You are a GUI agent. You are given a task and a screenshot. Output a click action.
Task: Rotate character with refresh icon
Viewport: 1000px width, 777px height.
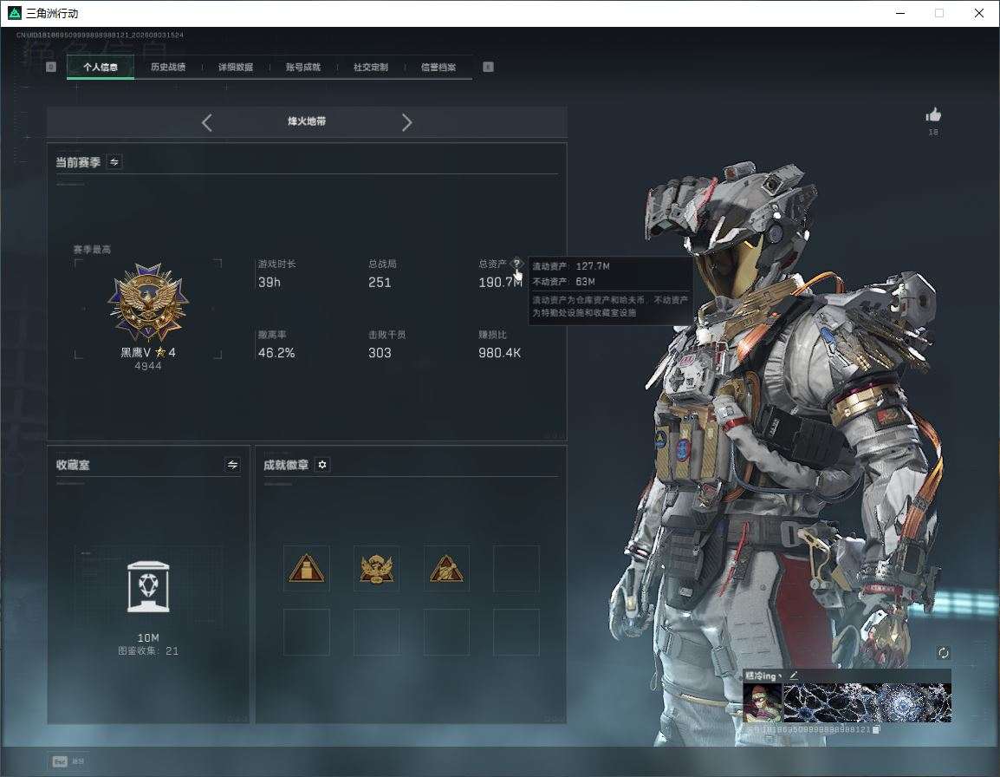(x=943, y=652)
